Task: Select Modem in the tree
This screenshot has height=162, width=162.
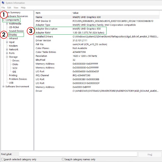Action: (13, 46)
